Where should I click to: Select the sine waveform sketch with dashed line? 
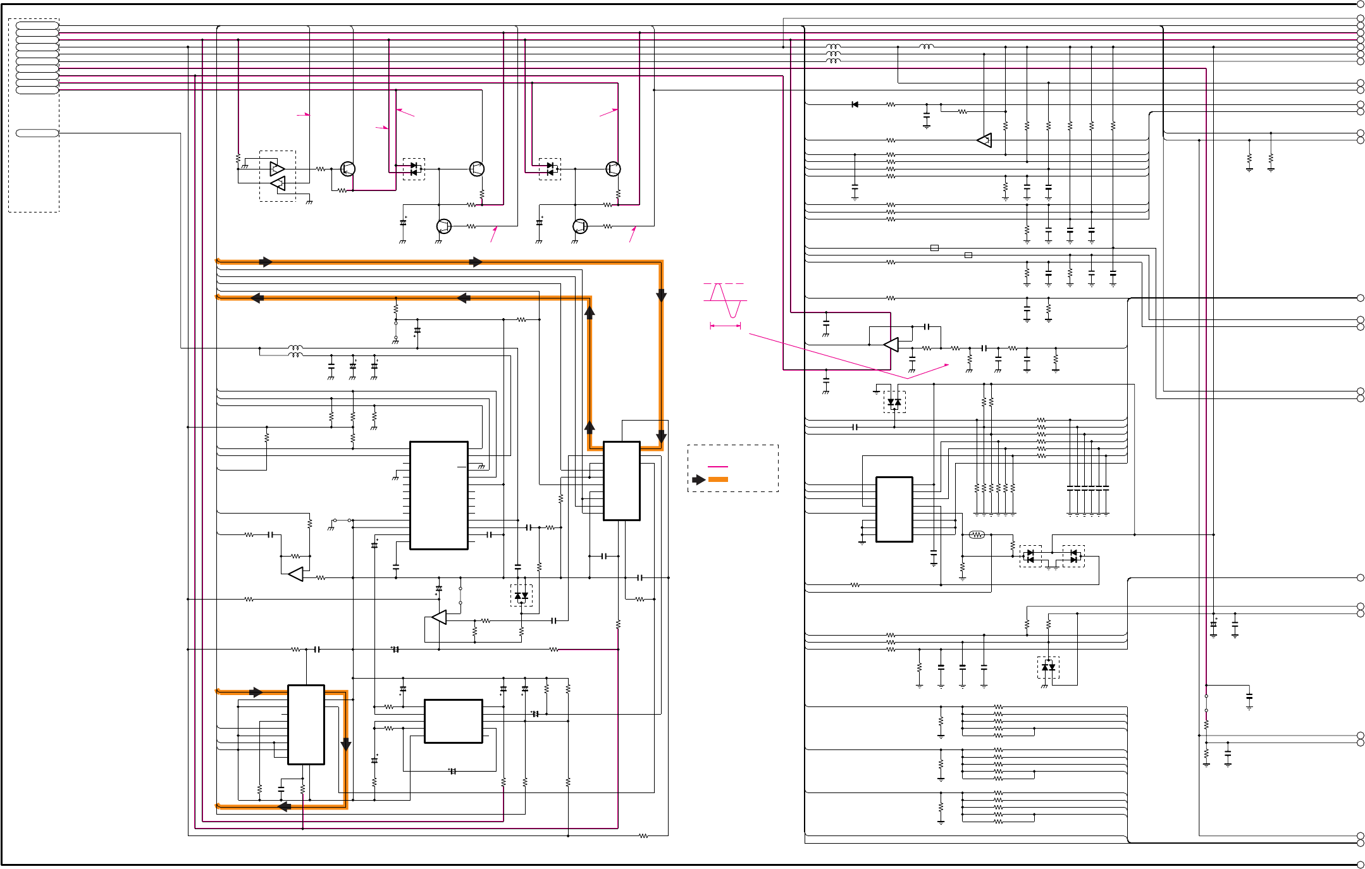725,301
